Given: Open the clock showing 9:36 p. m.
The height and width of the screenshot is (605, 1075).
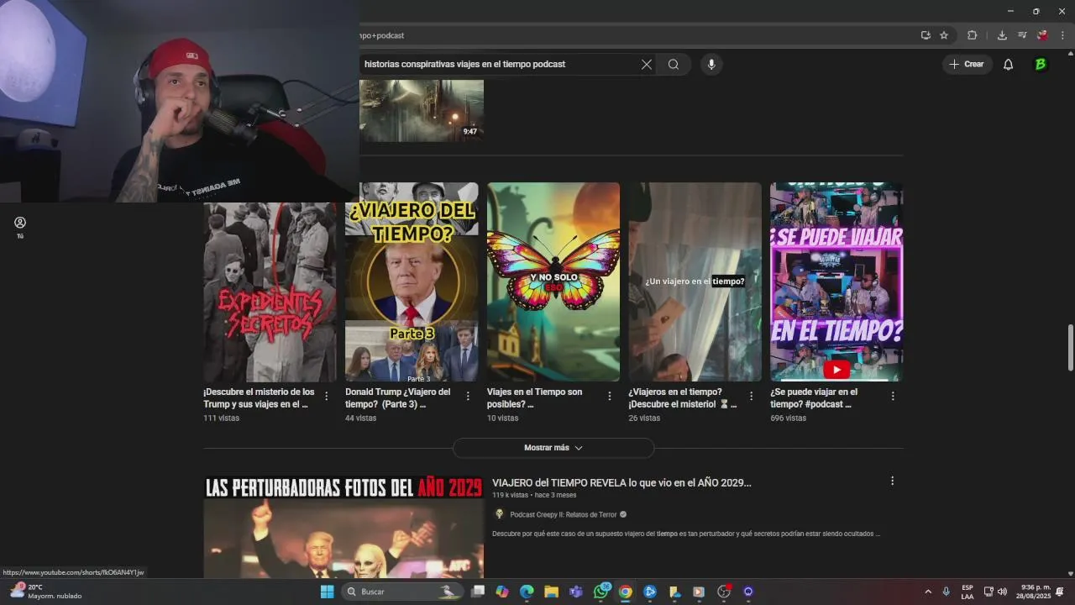Looking at the screenshot, I should click(x=1036, y=592).
